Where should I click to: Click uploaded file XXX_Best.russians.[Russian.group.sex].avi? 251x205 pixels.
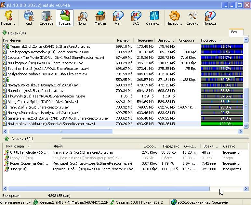pos(86,158)
